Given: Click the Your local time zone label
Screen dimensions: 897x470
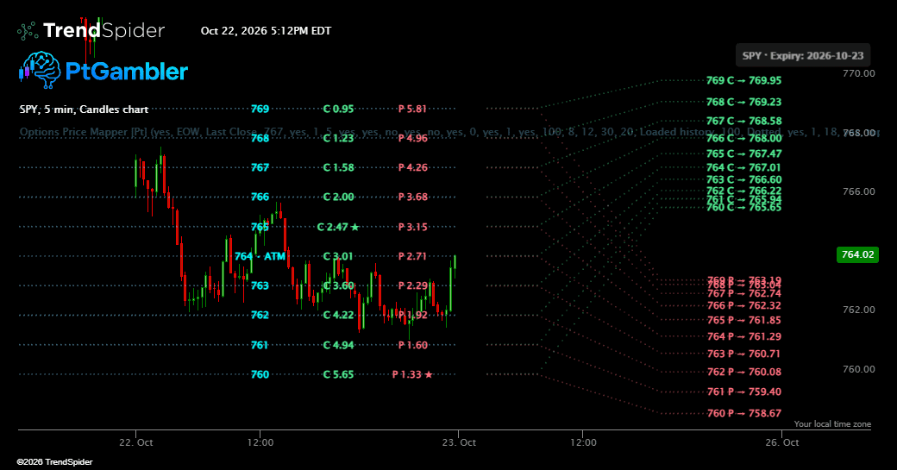Looking at the screenshot, I should [x=832, y=424].
